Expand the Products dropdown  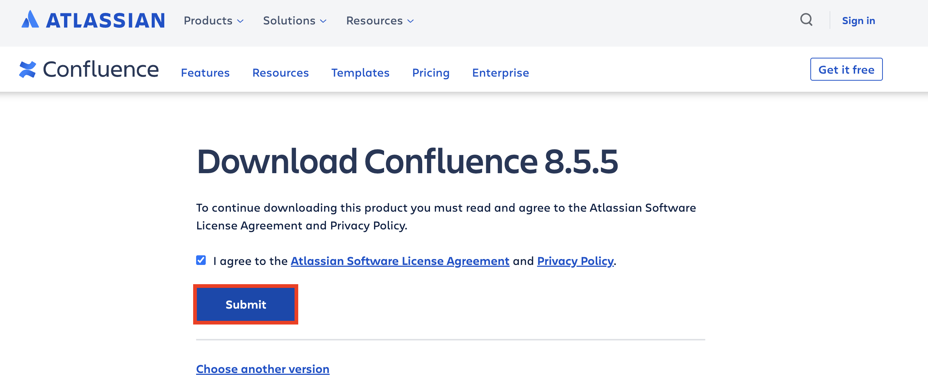(x=213, y=21)
